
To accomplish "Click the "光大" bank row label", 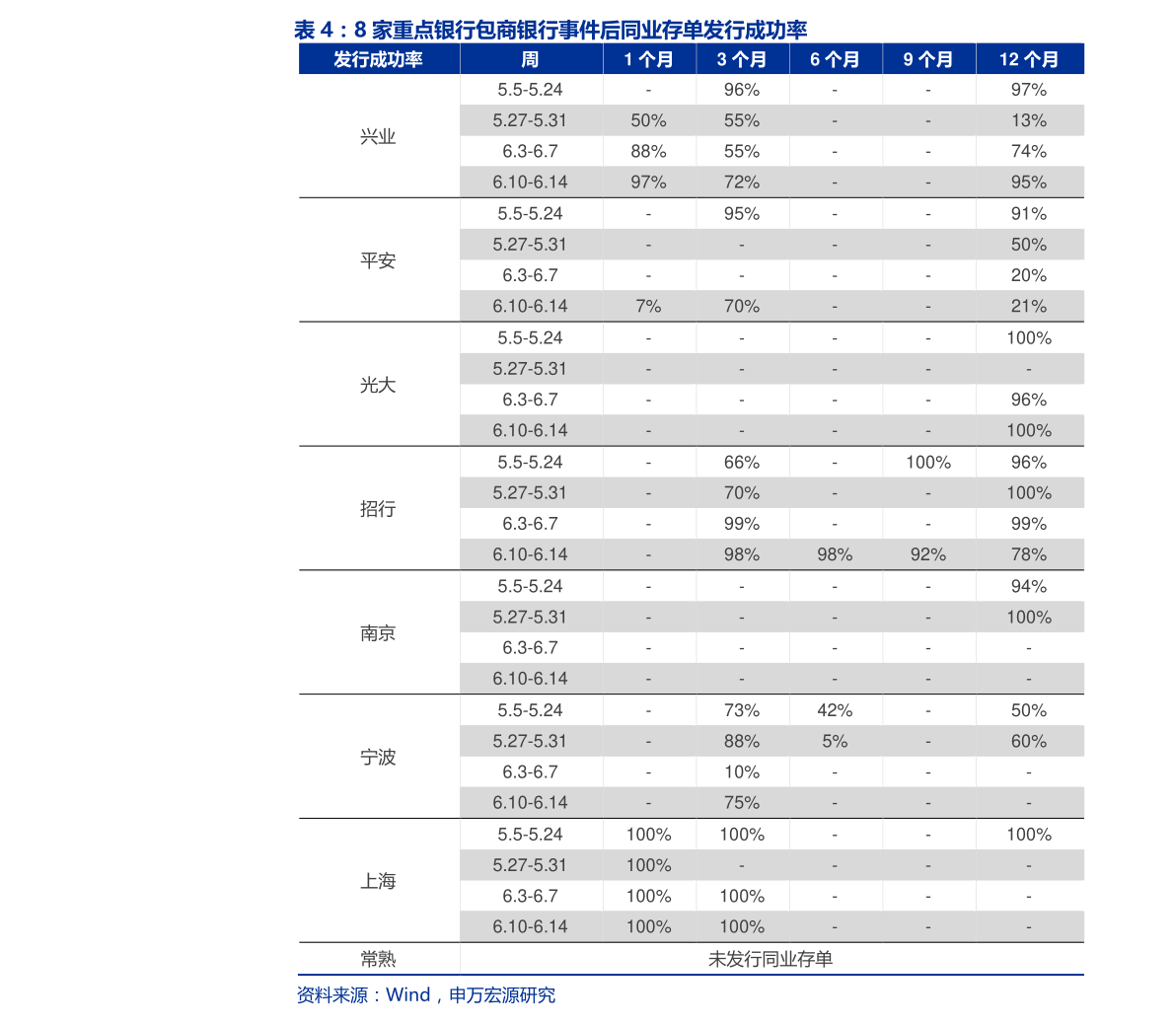I will (x=378, y=385).
